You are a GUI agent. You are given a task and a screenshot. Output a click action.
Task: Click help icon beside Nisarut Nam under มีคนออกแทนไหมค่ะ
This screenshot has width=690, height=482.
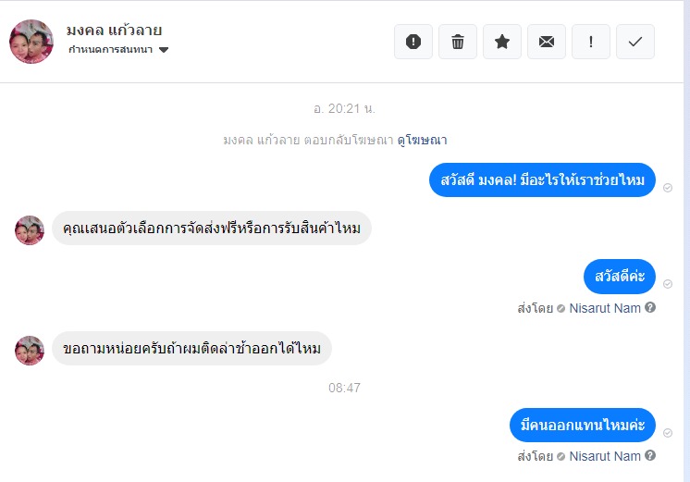pos(650,456)
